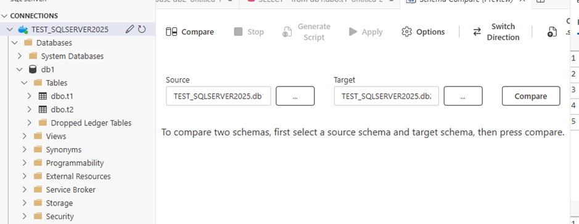Edit the TEST_SQLSERVER2025 connection with the pencil icon
Image resolution: width=579 pixels, height=224 pixels.
click(x=129, y=29)
